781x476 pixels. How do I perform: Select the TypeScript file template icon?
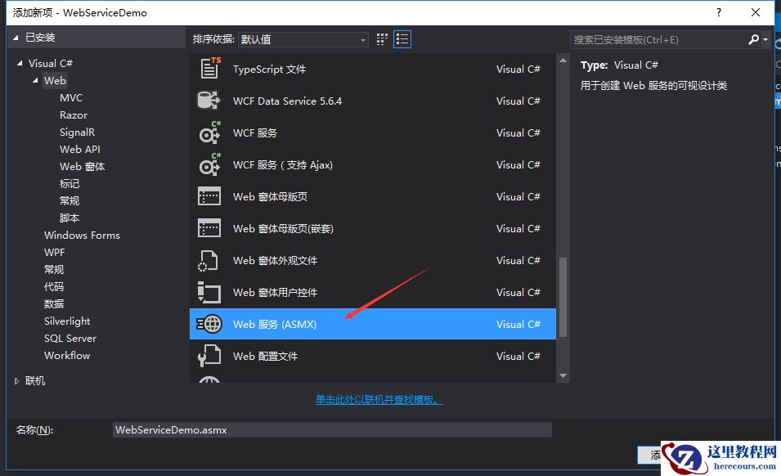(x=209, y=68)
